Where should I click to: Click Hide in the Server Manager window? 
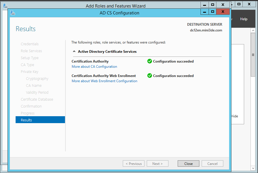click(x=235, y=116)
